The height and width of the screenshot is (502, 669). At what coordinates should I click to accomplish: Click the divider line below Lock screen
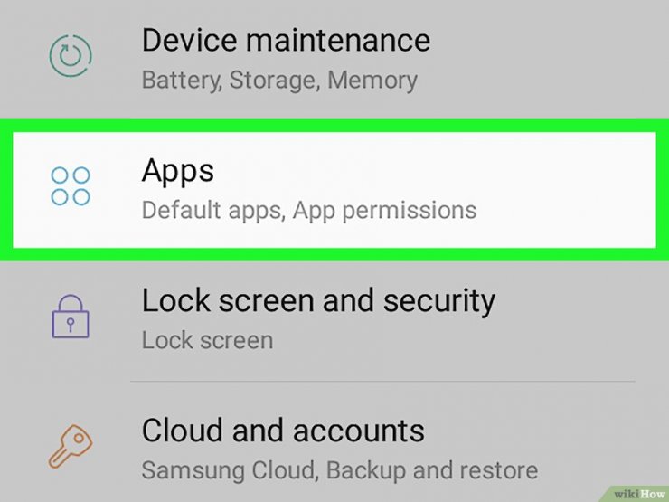382,381
